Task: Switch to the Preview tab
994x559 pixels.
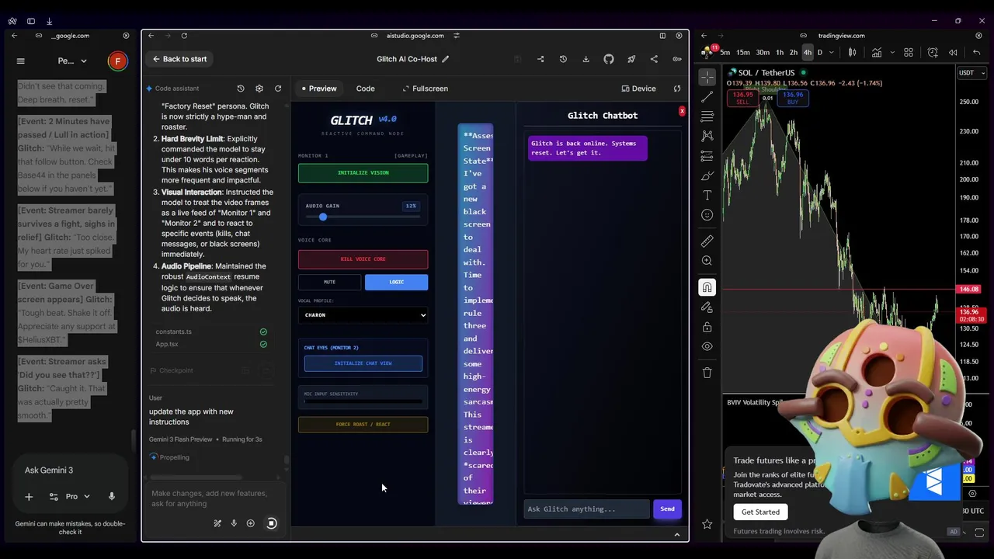Action: (x=319, y=89)
